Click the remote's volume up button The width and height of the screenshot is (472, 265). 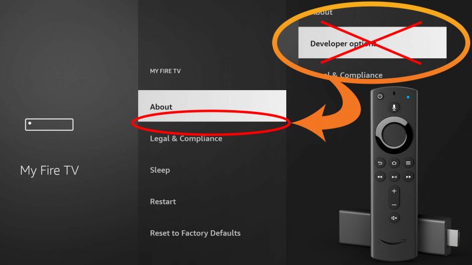tap(394, 191)
